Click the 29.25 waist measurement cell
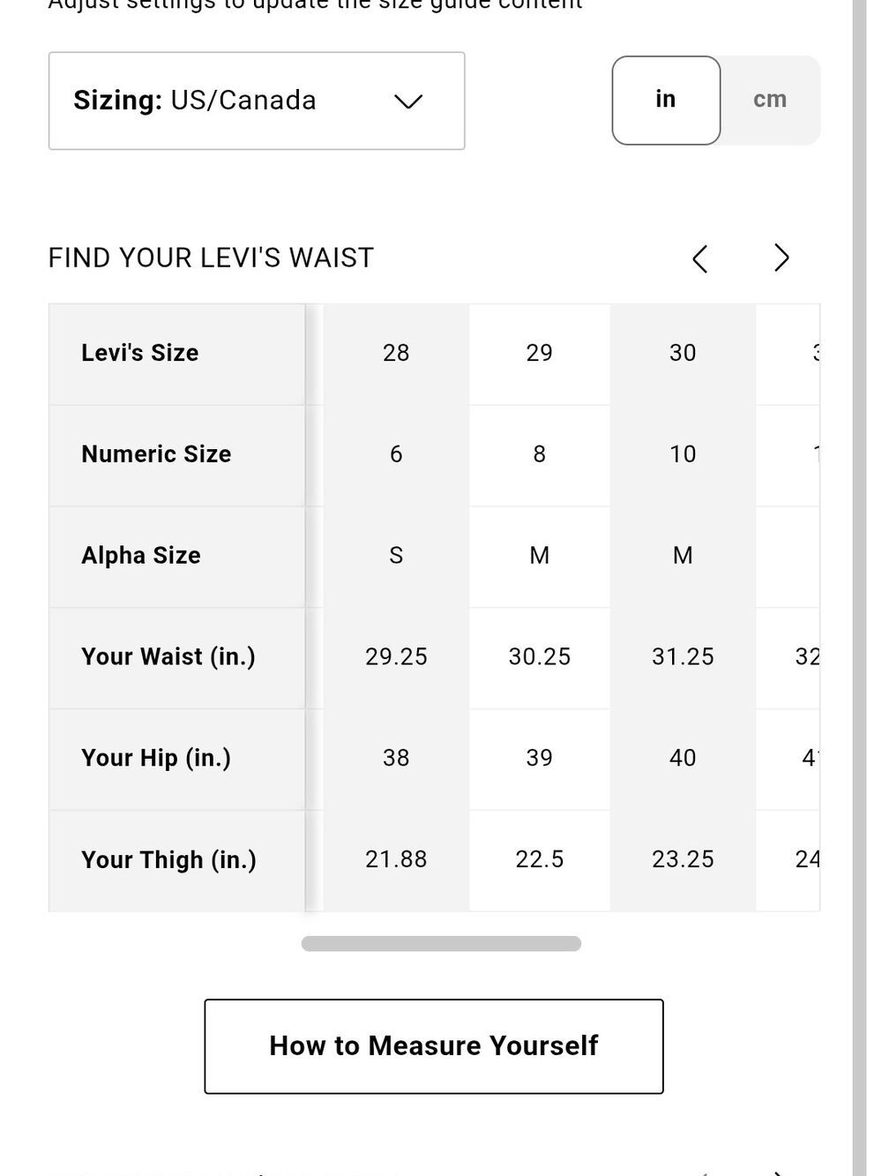 (x=396, y=657)
